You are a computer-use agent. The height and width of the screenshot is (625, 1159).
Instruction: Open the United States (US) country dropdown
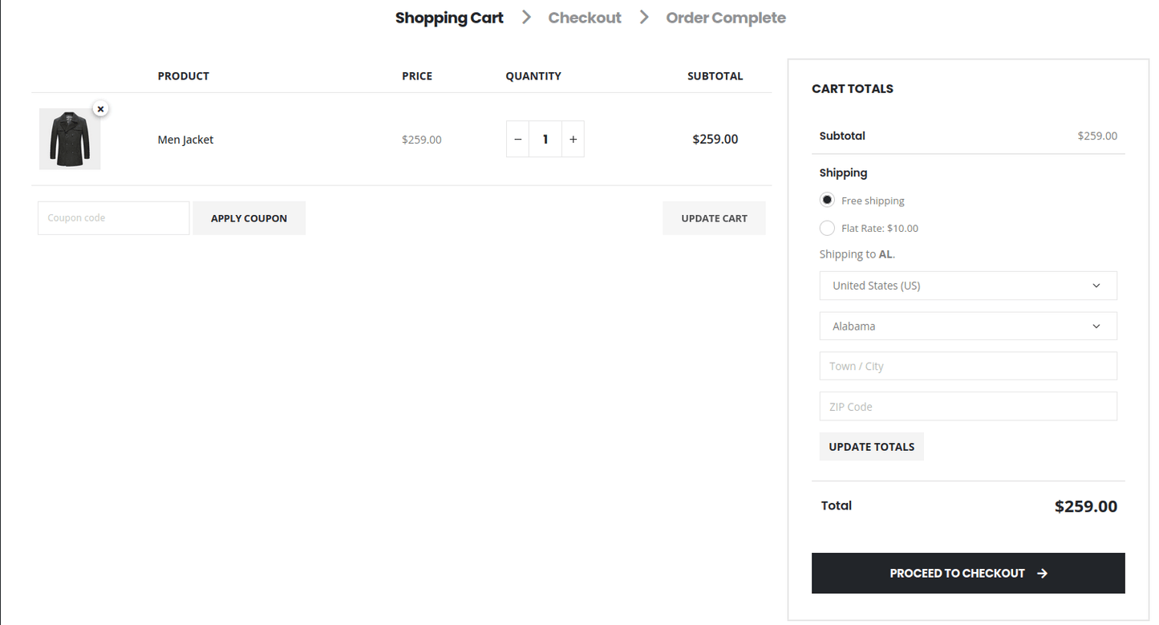click(967, 286)
